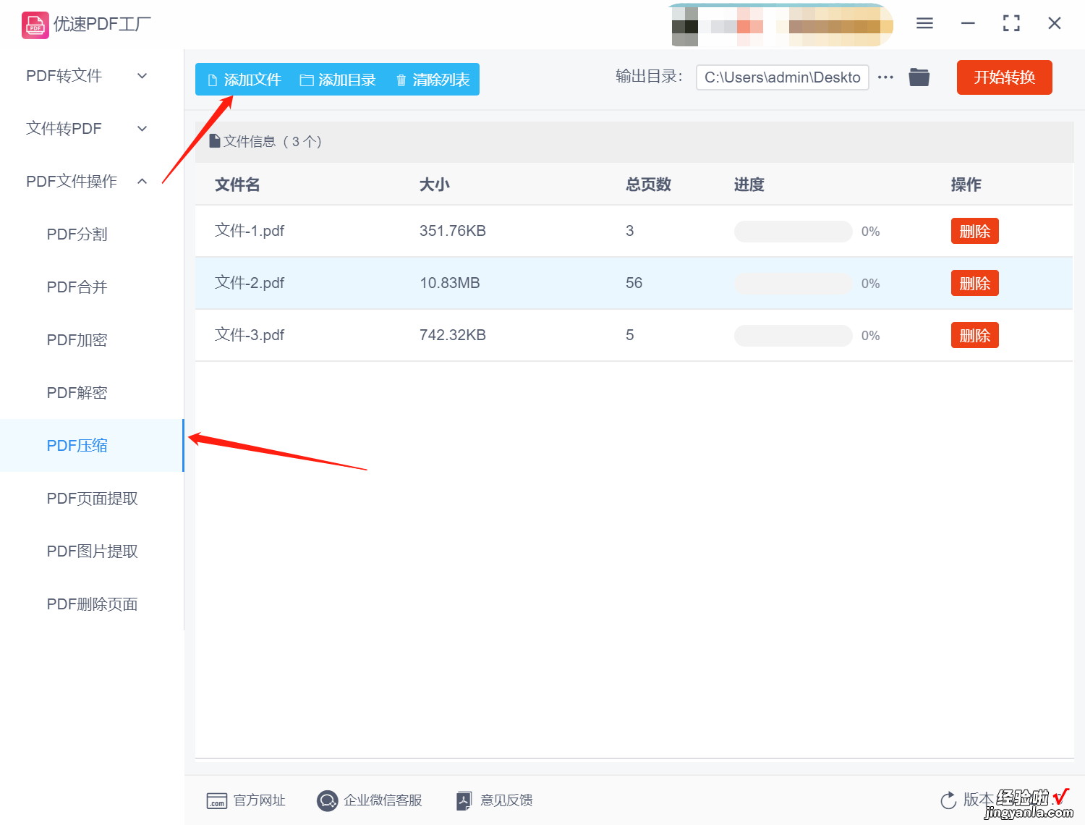Click the 文件信息 (3 个) header

click(x=265, y=142)
